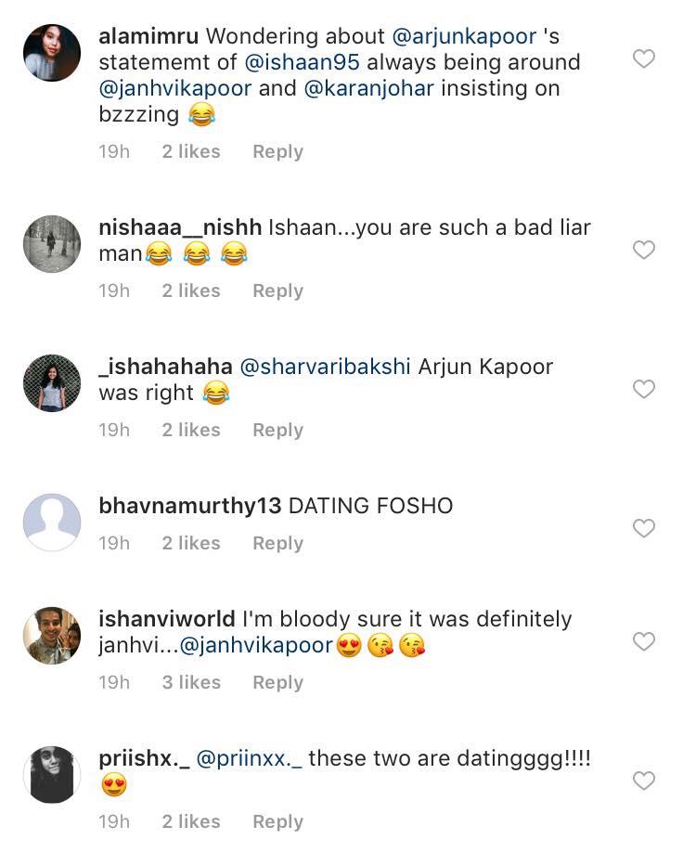Like bhavnamurthy13's comment

(x=644, y=528)
